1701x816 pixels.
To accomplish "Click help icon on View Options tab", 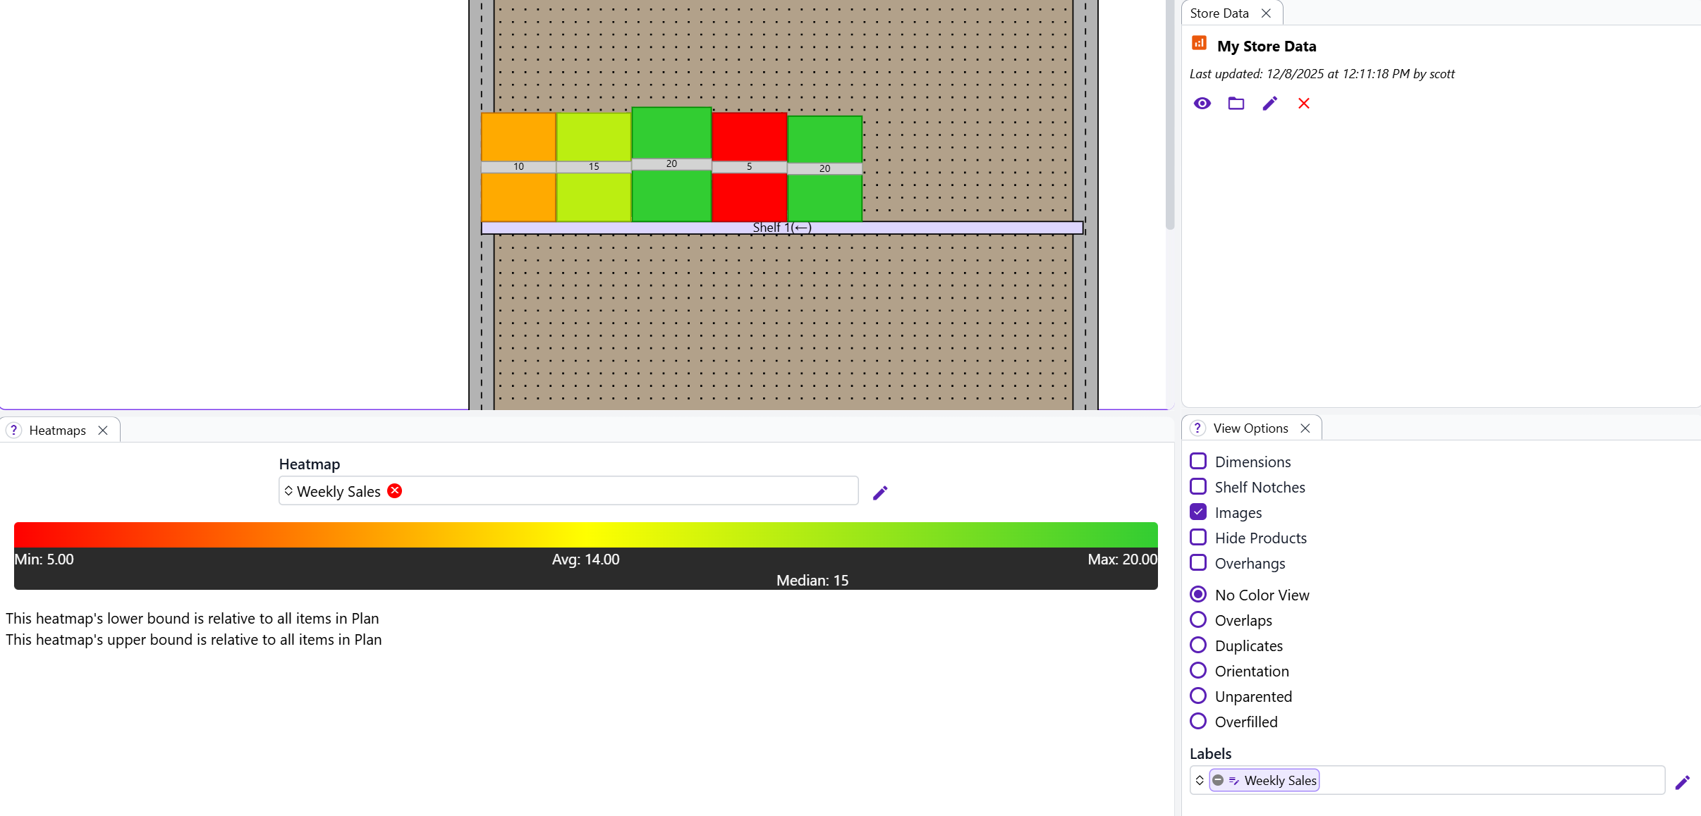I will 1197,428.
